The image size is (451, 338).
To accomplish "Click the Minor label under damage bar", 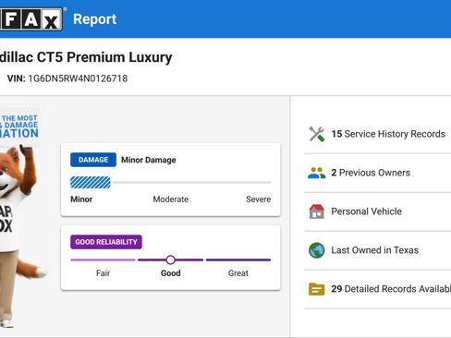I will point(81,199).
